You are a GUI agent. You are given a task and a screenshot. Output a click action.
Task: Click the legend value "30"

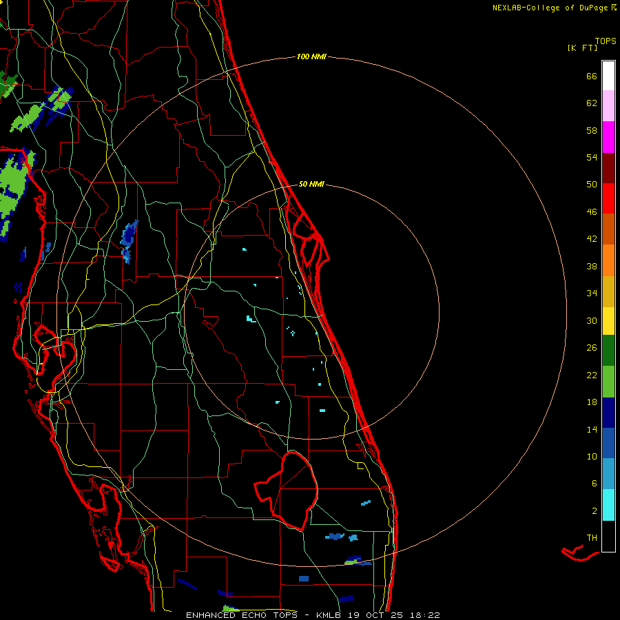592,320
